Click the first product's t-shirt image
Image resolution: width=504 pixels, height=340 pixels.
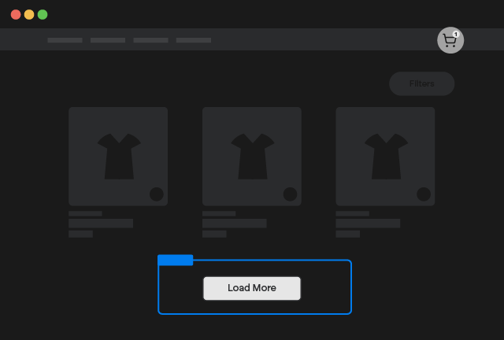click(118, 155)
